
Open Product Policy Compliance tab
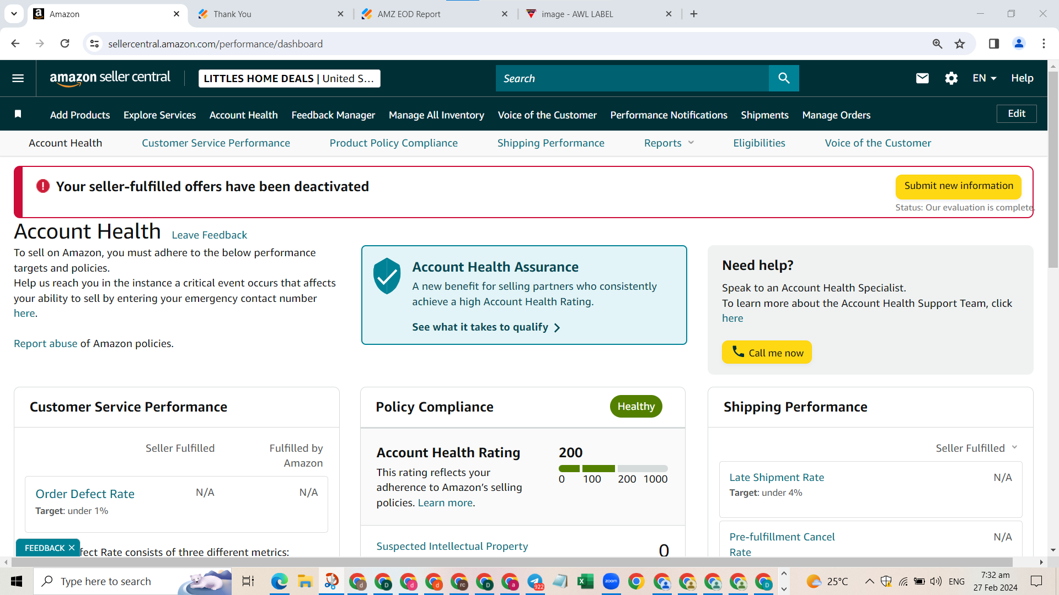[x=394, y=143]
